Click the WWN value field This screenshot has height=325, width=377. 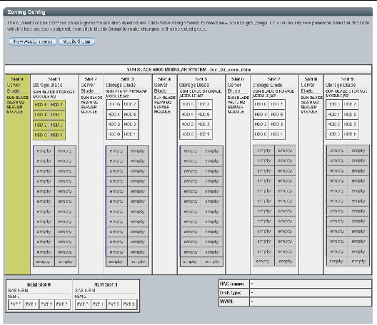(x=311, y=301)
